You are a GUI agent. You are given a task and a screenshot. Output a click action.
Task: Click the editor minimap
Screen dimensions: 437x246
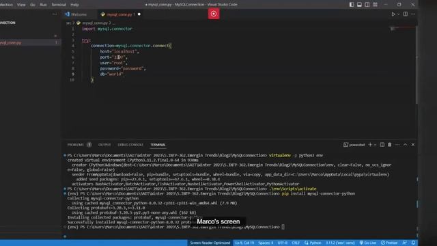coord(402,29)
